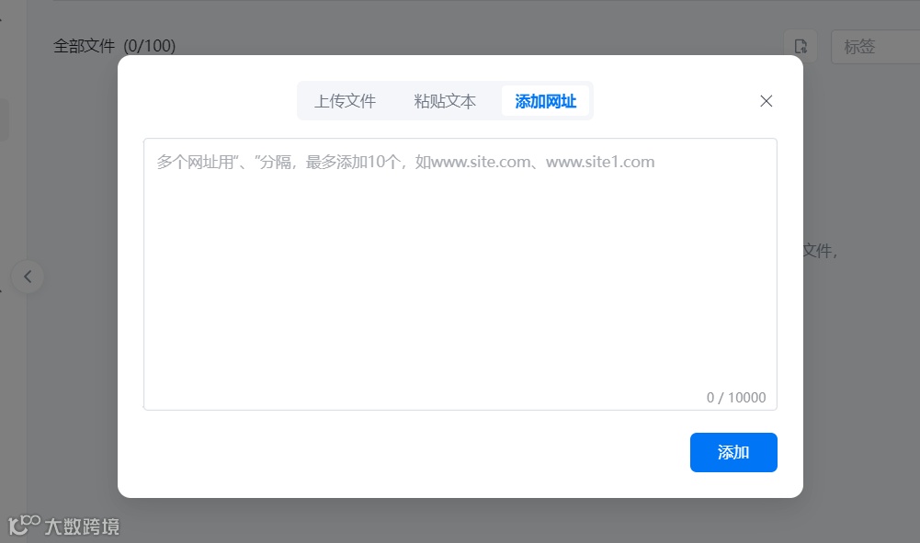Click the blue 添加 button

coord(733,452)
